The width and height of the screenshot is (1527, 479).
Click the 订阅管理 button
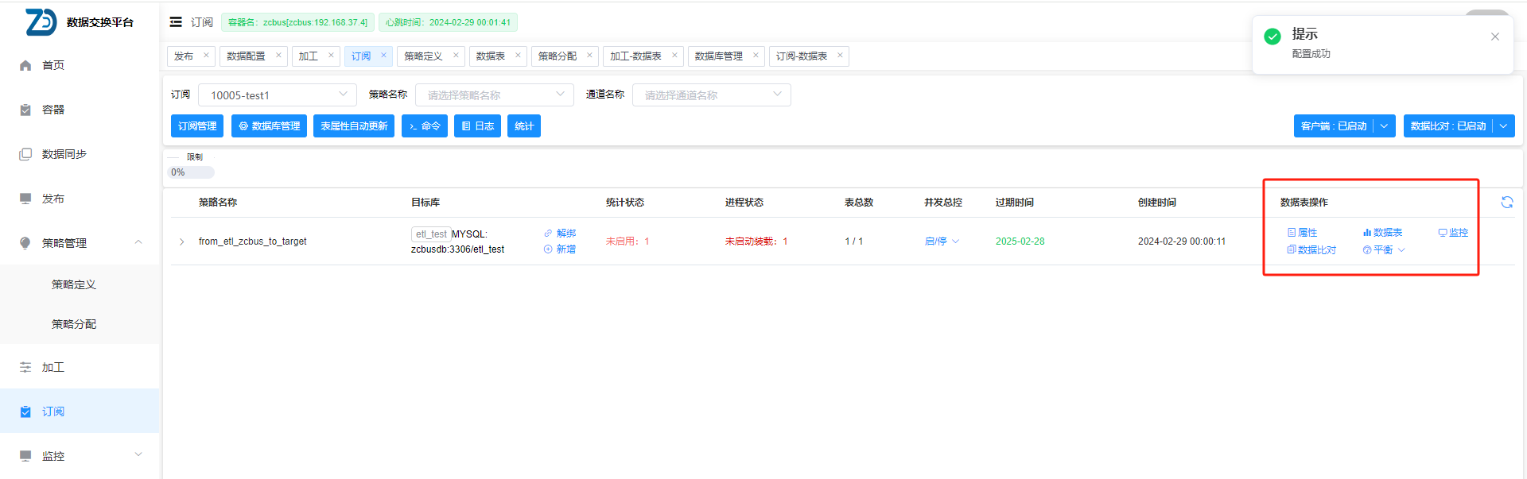click(197, 126)
